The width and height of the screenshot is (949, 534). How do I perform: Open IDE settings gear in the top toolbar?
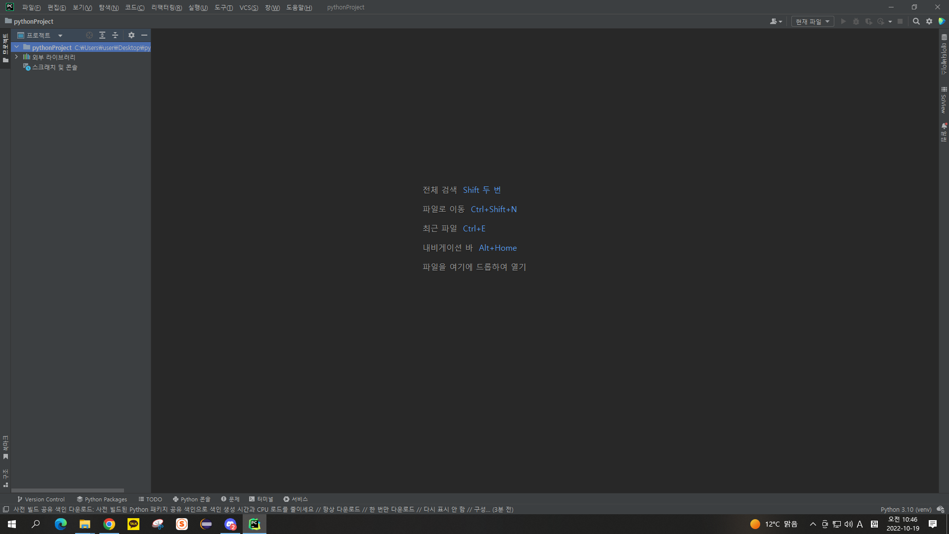coord(929,21)
